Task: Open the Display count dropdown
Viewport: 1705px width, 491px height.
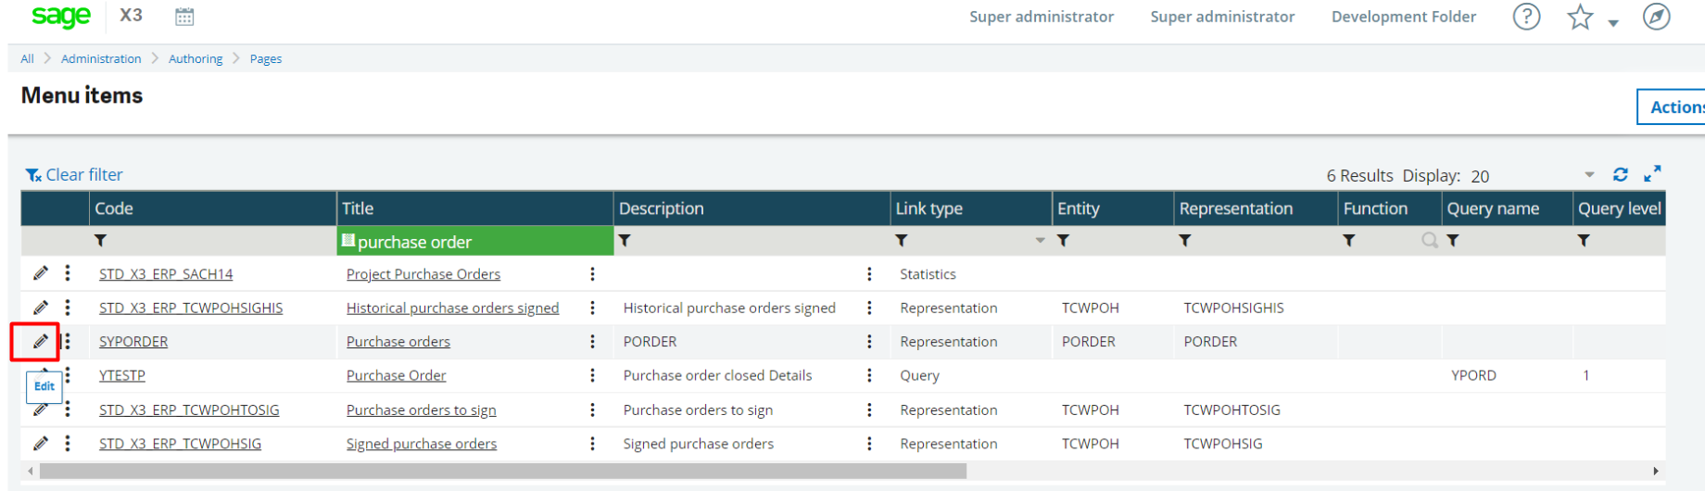Action: coord(1589,175)
